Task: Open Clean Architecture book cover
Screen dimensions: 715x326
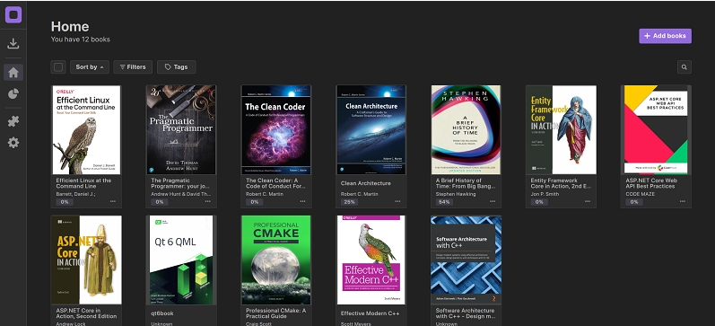Action: (371, 130)
